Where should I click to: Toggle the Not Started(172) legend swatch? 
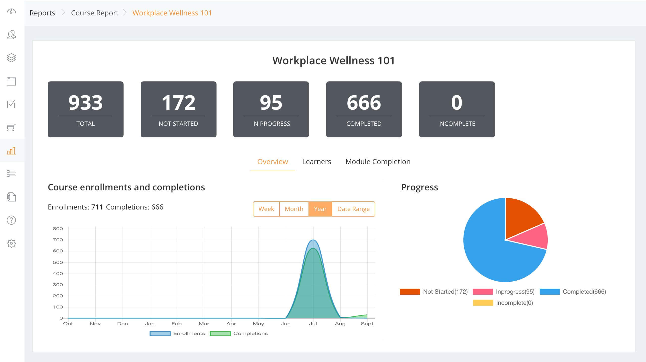[x=410, y=292]
